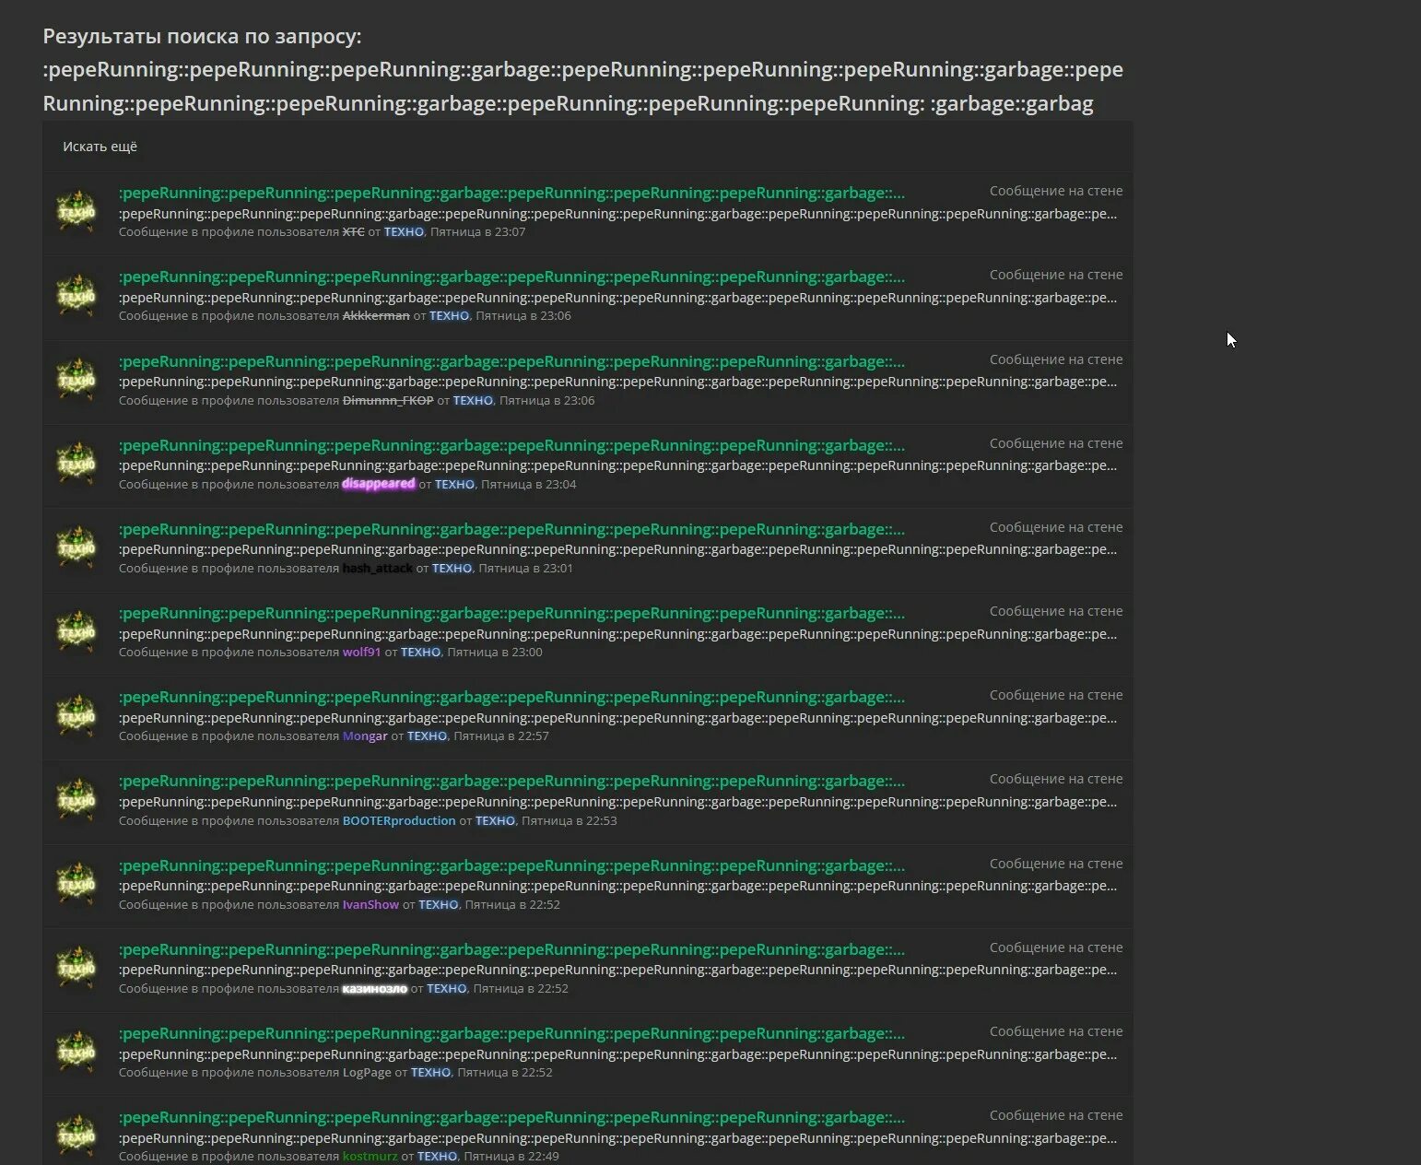Click the 'Пятница в 22:57' timestamp
The width and height of the screenshot is (1421, 1165).
click(500, 736)
